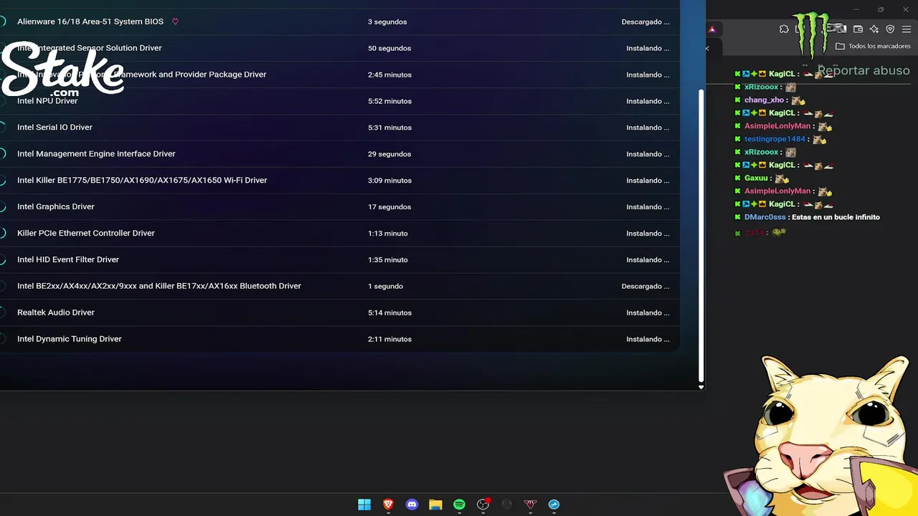
Task: Click the driver list vertical scrollbar thumb
Action: pos(701,235)
